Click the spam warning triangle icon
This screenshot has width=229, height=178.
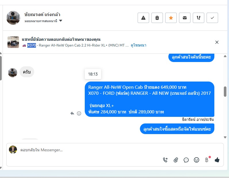point(143,18)
